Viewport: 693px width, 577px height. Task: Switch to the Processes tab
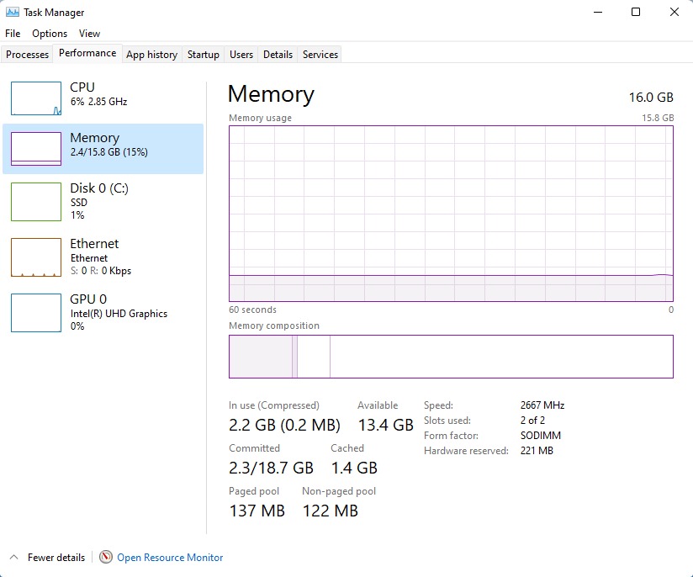coord(28,55)
